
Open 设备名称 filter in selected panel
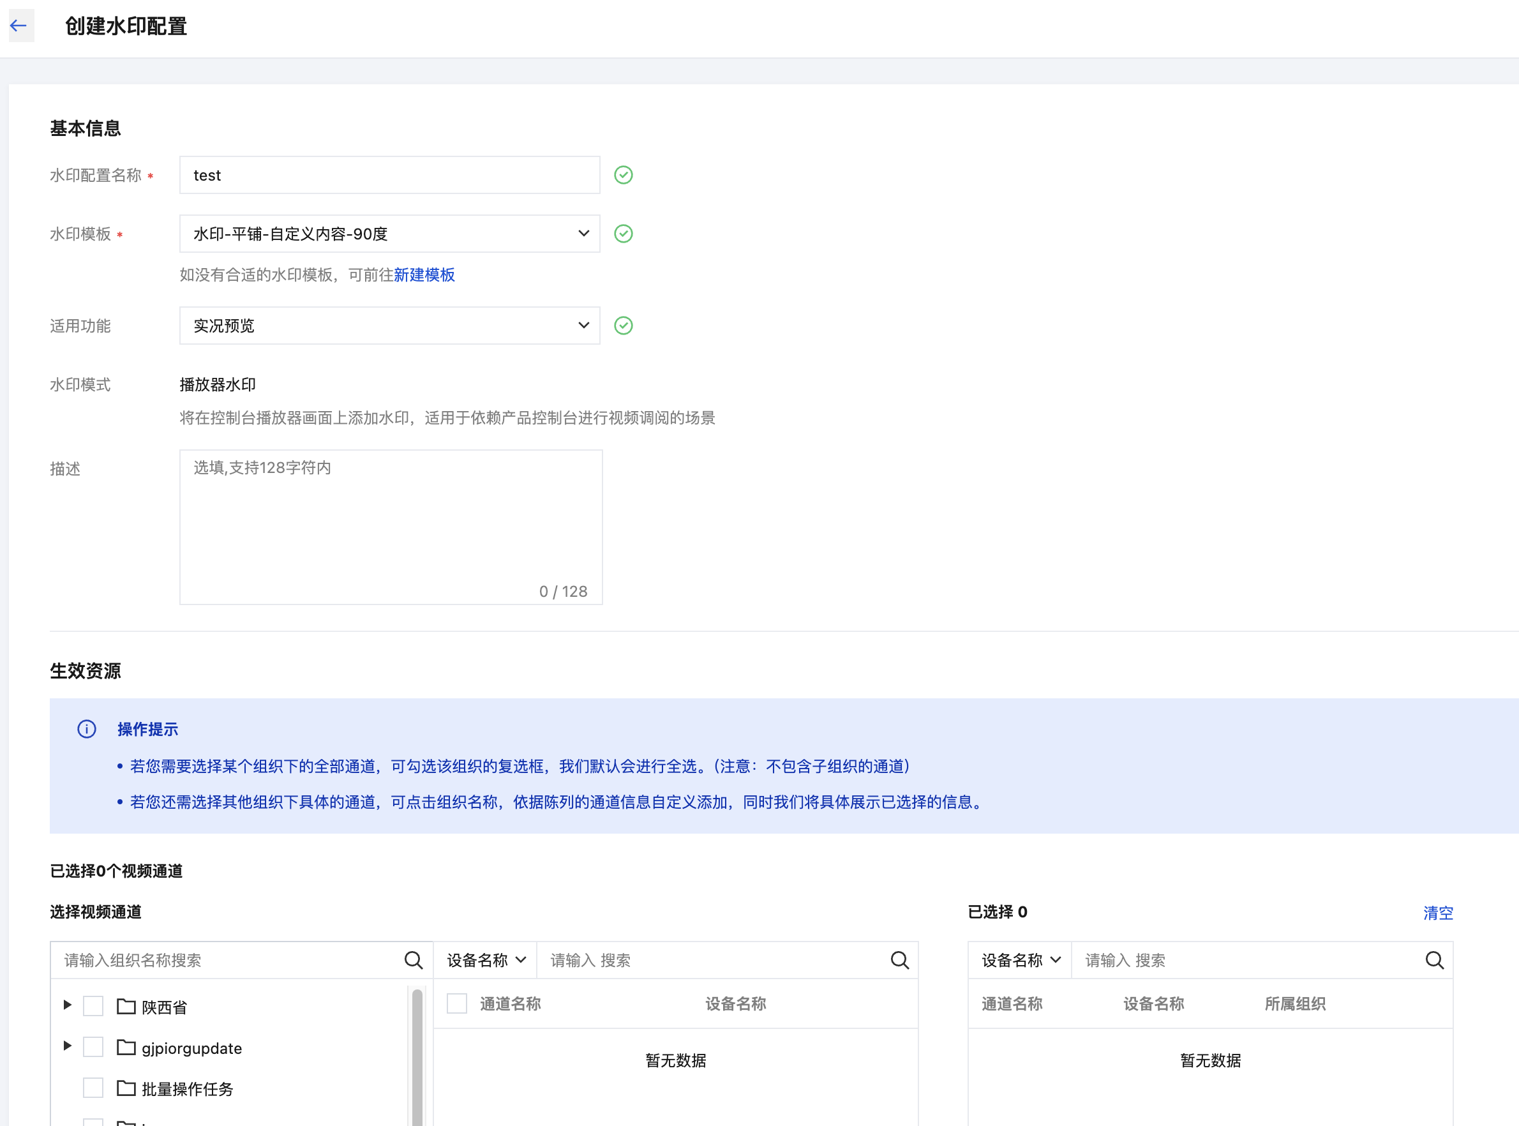[1020, 959]
